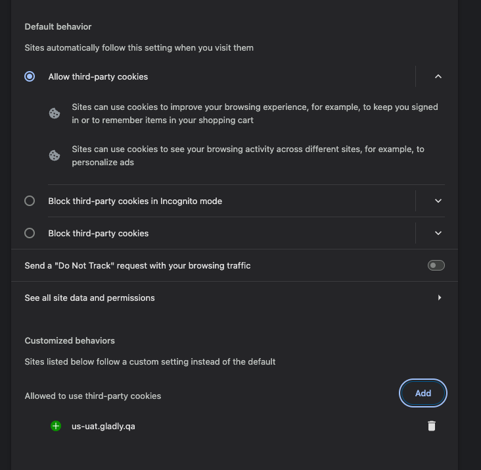Select the Block third-party cookies radio button
The width and height of the screenshot is (481, 470).
tap(30, 233)
